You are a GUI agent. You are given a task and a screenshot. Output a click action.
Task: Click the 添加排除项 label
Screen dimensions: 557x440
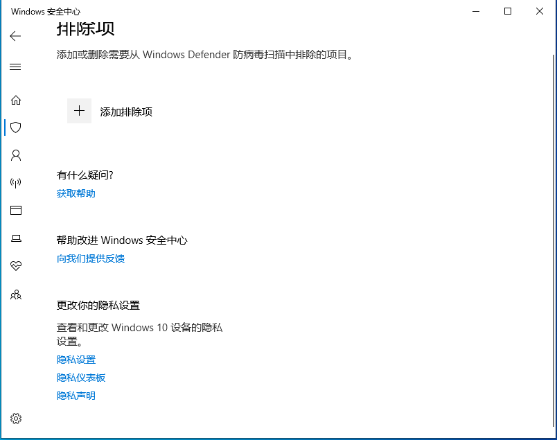(x=126, y=112)
